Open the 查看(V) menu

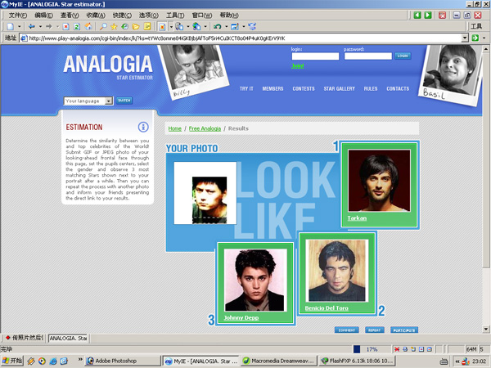click(x=70, y=15)
